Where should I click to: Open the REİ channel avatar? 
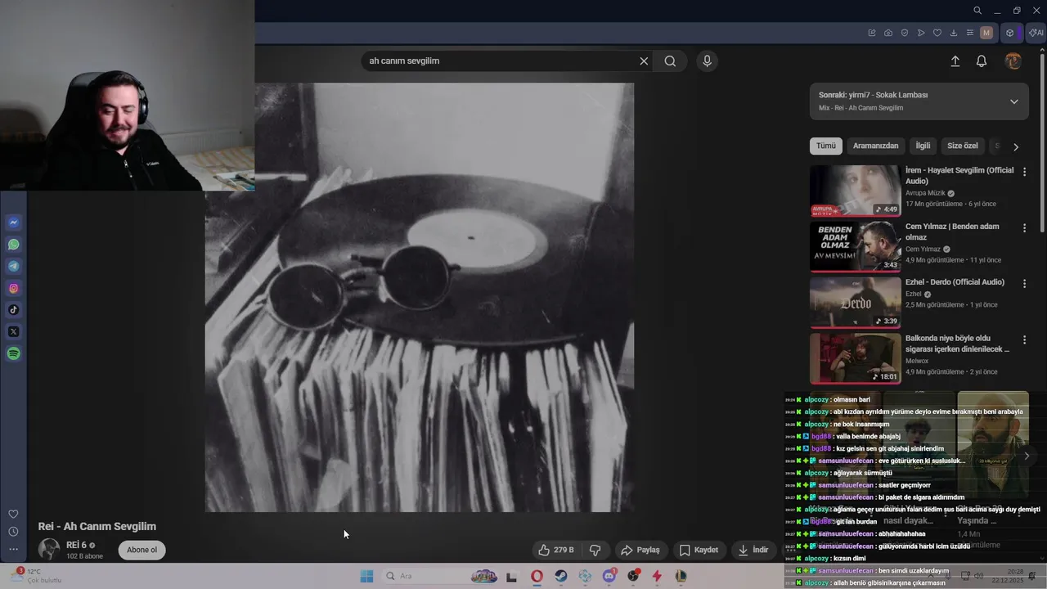(x=49, y=549)
